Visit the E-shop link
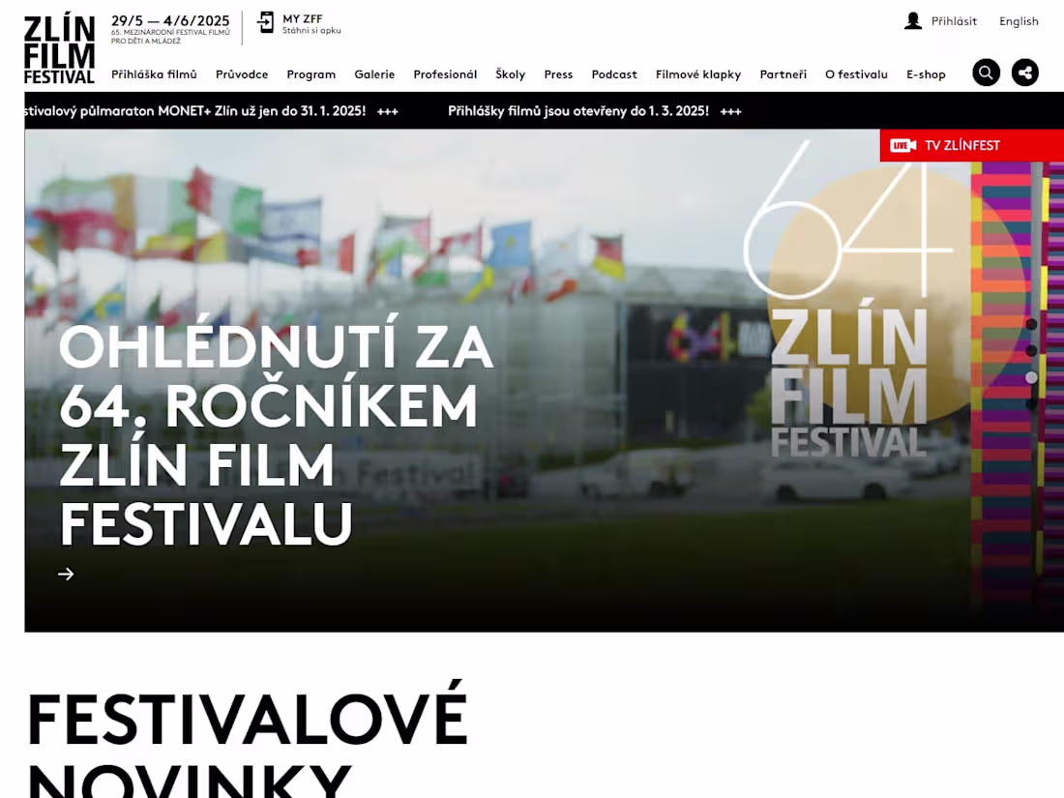Viewport: 1064px width, 798px height. pos(927,74)
